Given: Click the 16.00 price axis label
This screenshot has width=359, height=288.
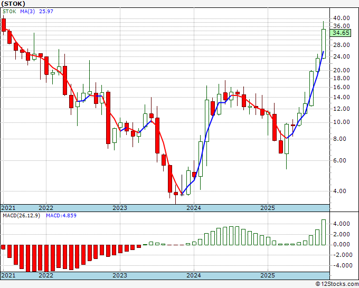Looking at the screenshot, I should 342,87.
